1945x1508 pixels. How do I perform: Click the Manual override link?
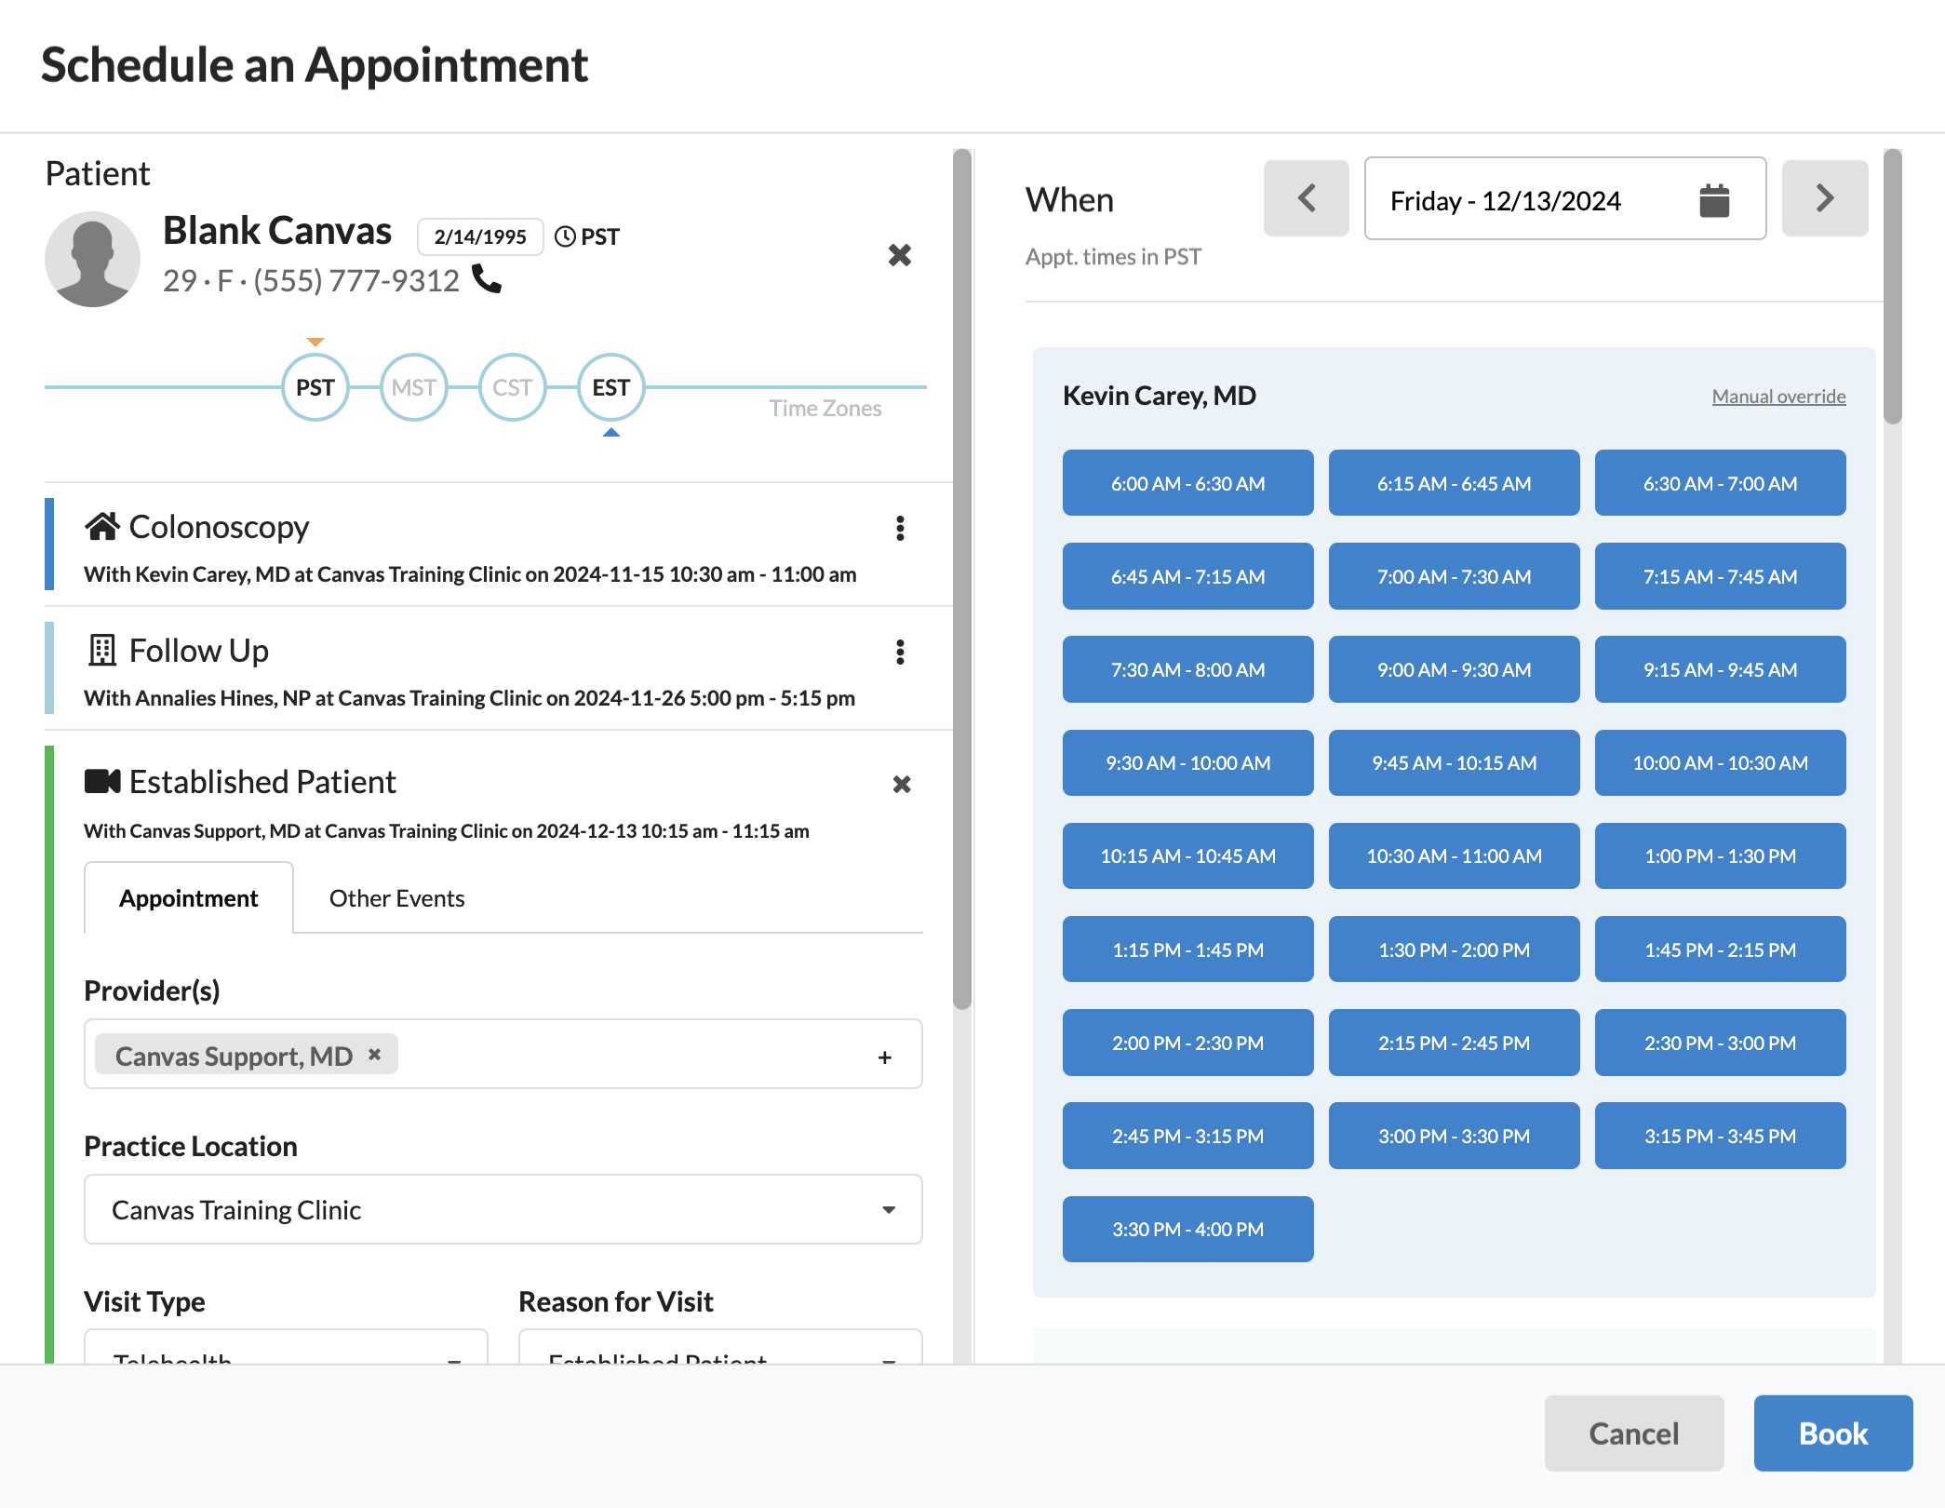pyautogui.click(x=1778, y=397)
